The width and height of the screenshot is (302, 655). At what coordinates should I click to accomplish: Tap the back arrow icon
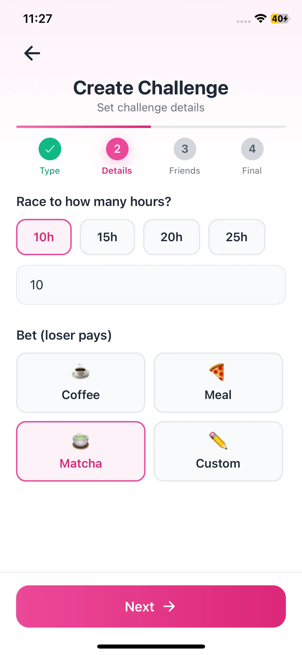32,53
